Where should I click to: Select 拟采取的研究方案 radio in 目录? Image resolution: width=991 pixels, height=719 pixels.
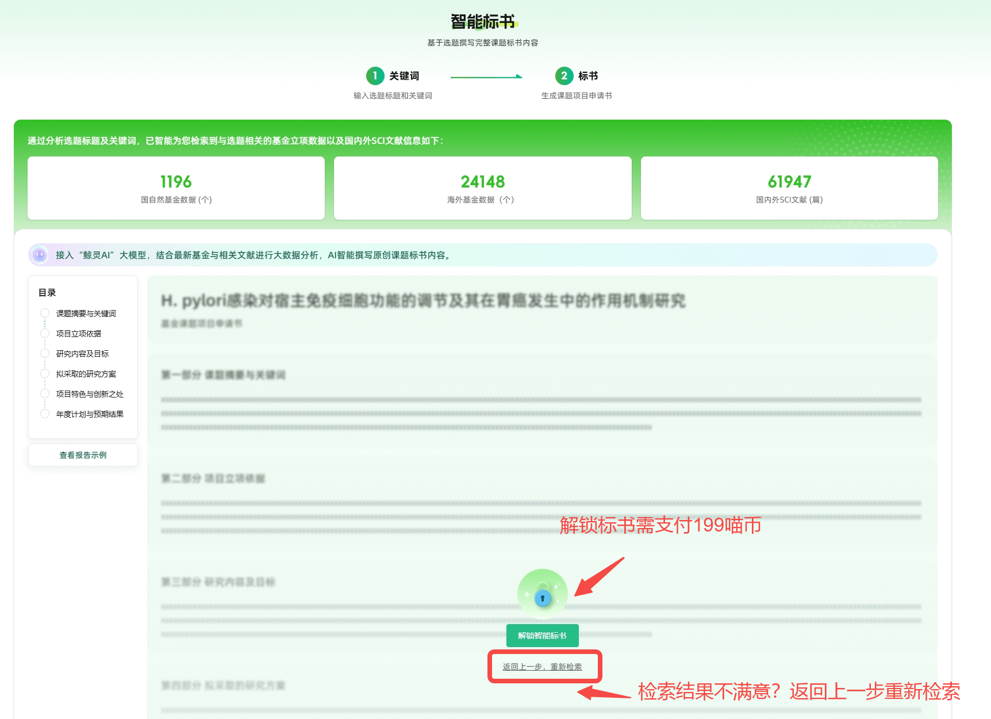coord(45,373)
